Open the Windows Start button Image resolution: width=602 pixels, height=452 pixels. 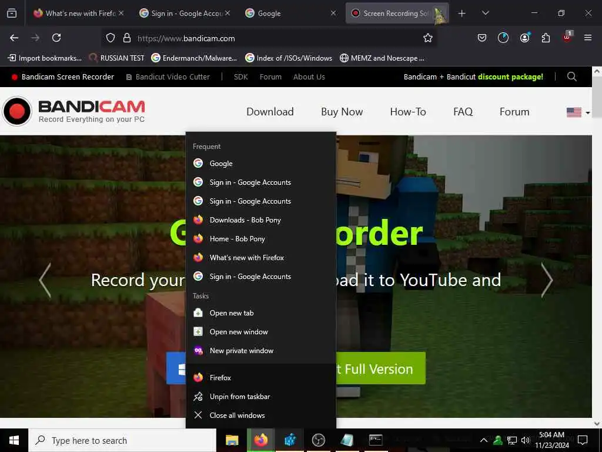(14, 440)
